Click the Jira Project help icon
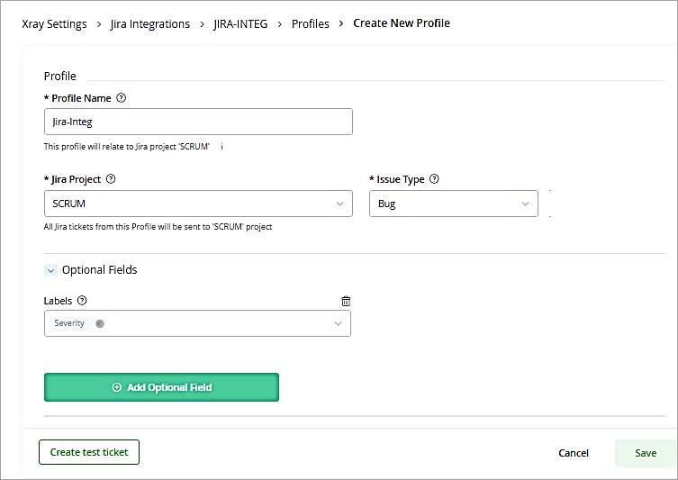This screenshot has height=480, width=678. point(111,179)
